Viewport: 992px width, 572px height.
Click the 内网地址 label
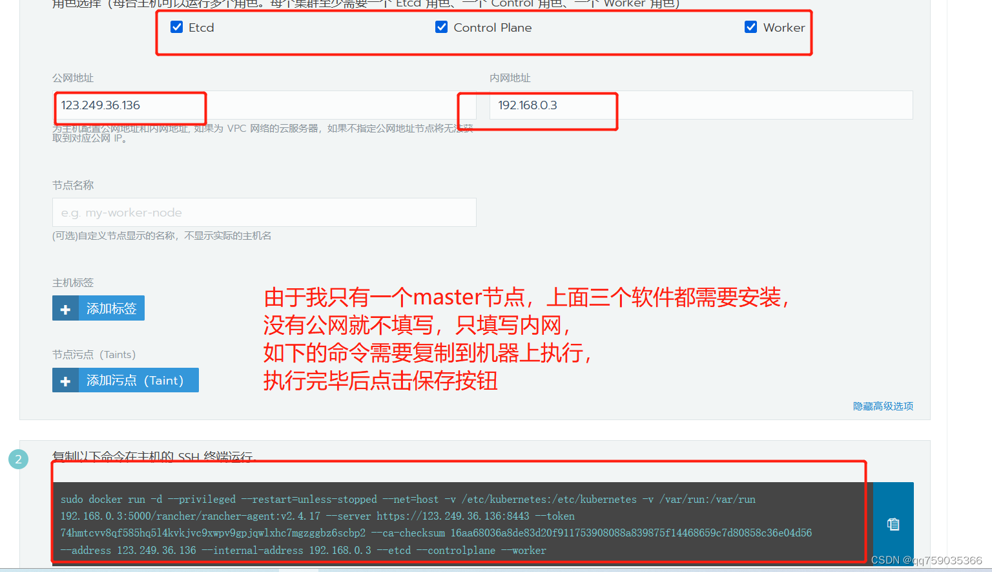click(x=510, y=78)
